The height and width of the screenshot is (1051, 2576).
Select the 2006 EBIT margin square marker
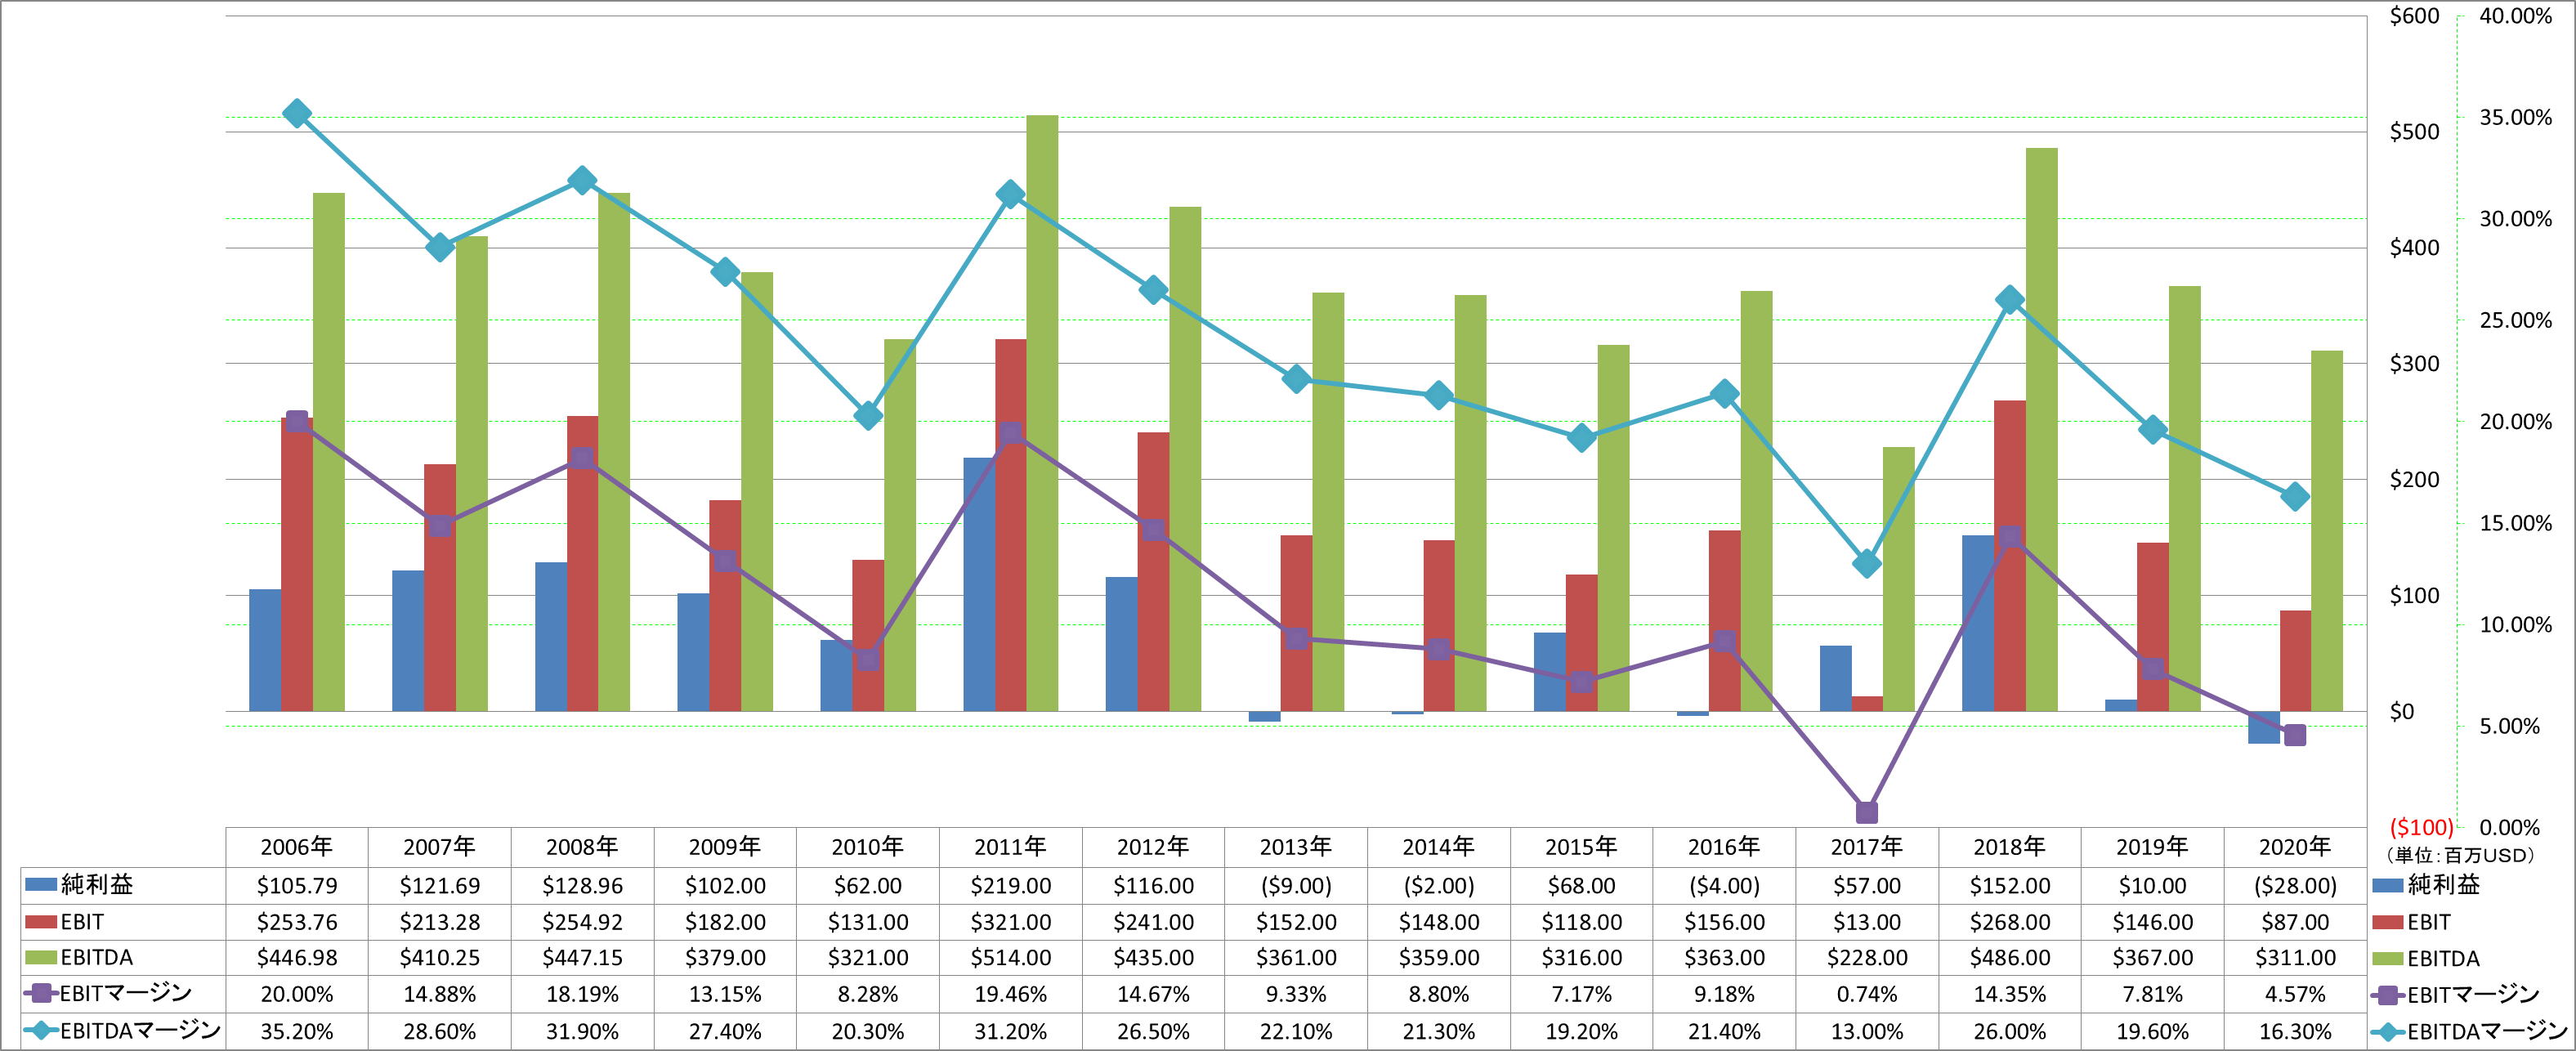[297, 422]
